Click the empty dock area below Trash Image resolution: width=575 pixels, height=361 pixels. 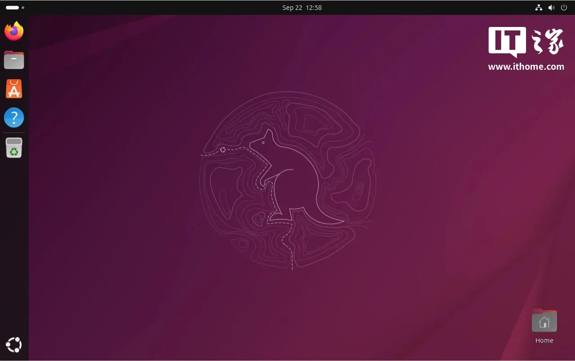[14, 247]
